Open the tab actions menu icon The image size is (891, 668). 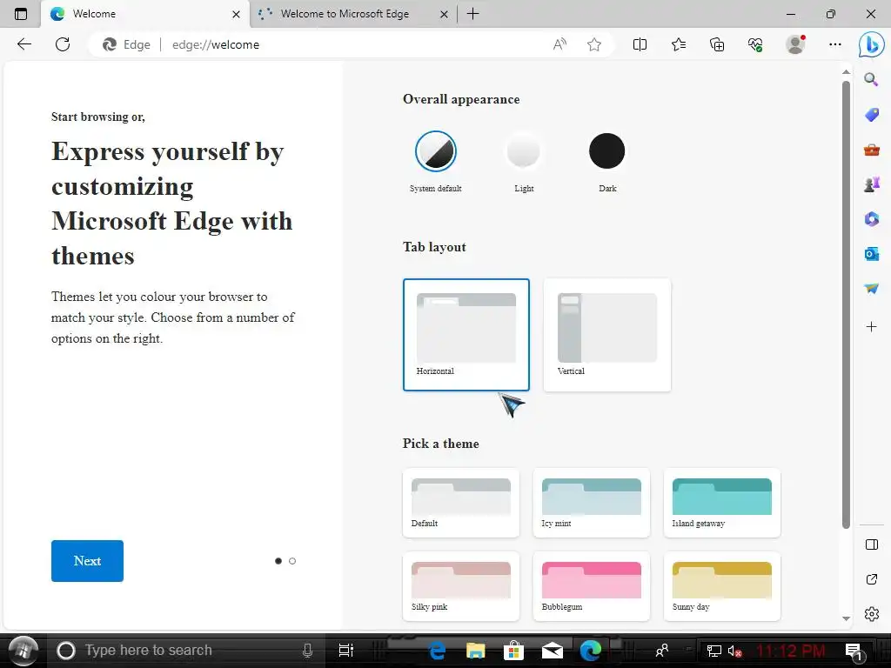click(21, 14)
